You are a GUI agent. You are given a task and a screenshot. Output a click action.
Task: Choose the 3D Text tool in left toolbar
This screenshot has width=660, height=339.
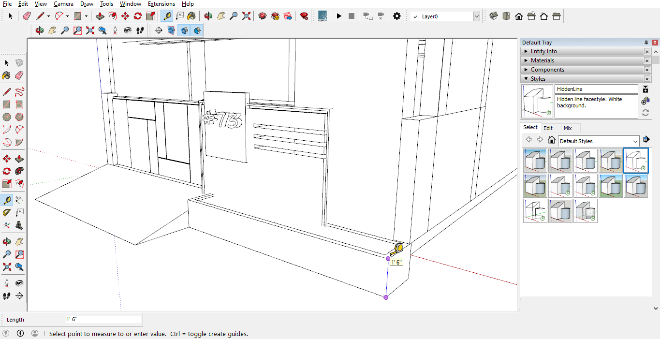19,225
